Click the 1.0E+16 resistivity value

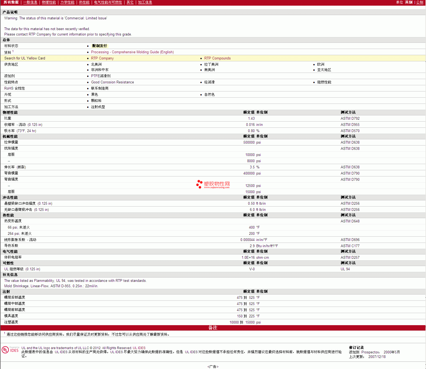pos(248,258)
